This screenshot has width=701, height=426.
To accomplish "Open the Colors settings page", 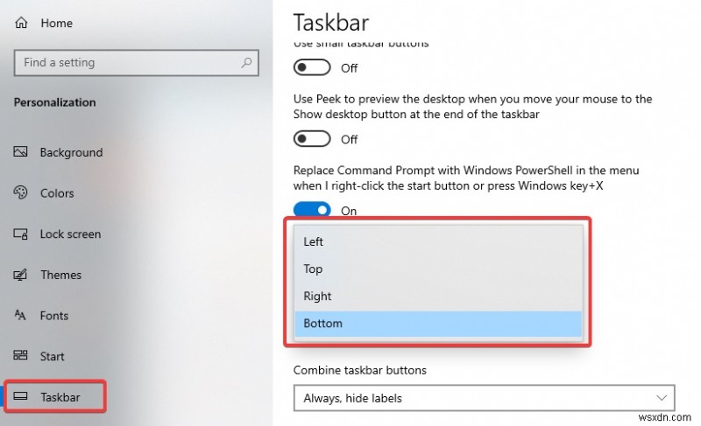I will (x=57, y=193).
